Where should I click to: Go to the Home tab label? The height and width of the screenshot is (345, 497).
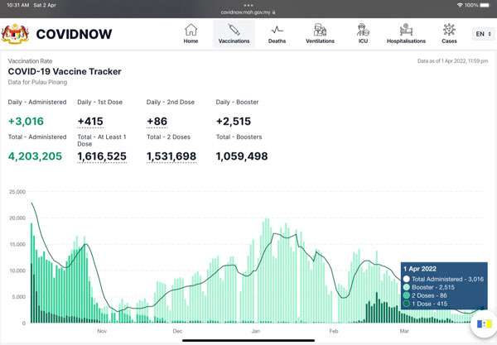click(x=191, y=41)
